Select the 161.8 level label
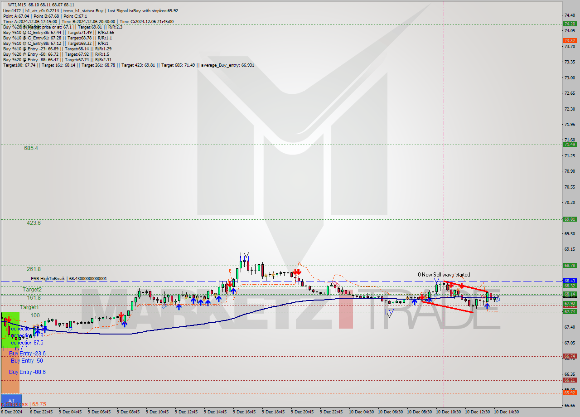Image resolution: width=580 pixels, height=417 pixels. click(x=34, y=298)
